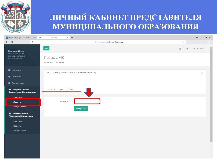Open "Документы" in the sidebar
217x163 pixels.
pos(16,83)
